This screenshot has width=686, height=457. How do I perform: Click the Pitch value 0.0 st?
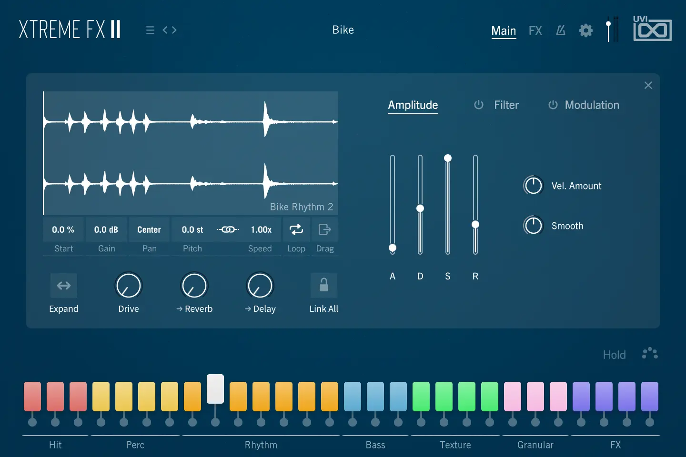pos(192,229)
